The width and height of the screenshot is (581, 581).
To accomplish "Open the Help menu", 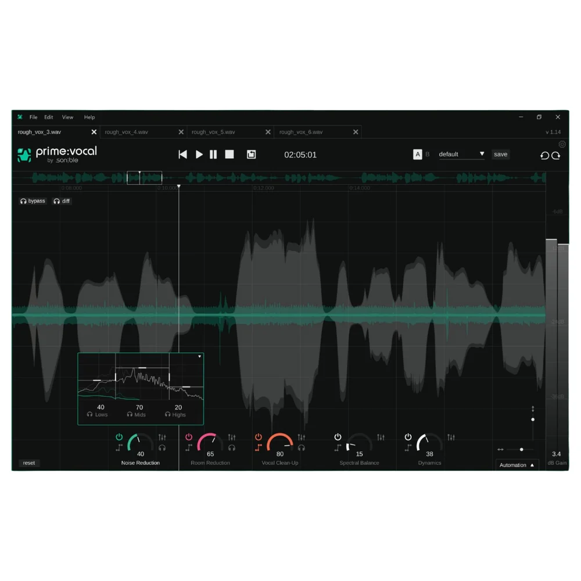I will [x=89, y=117].
